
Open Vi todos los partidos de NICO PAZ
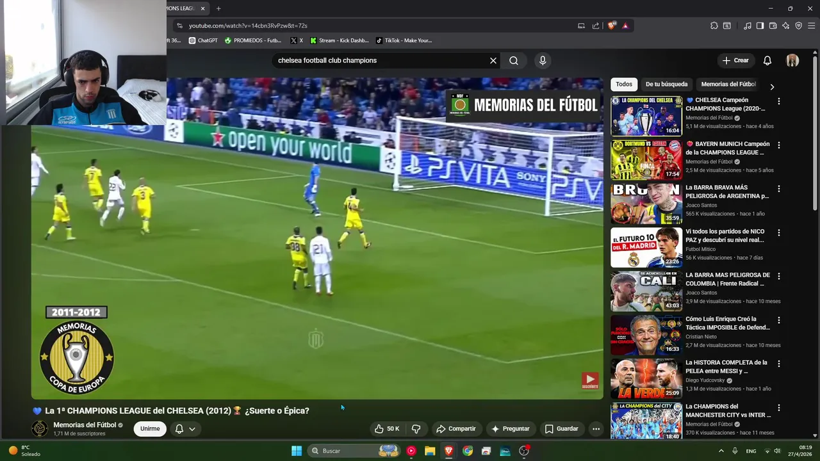tap(725, 236)
